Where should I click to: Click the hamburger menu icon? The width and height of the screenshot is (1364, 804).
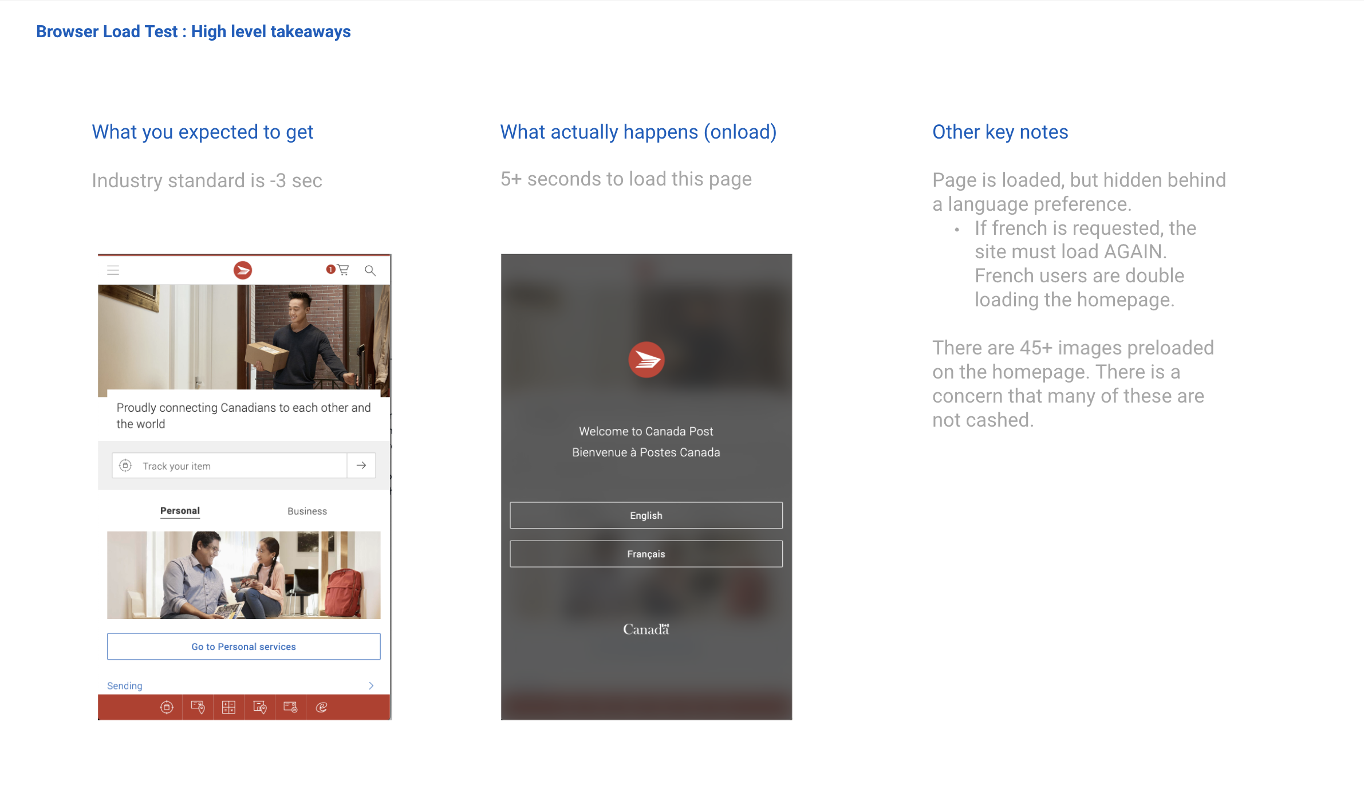point(113,270)
